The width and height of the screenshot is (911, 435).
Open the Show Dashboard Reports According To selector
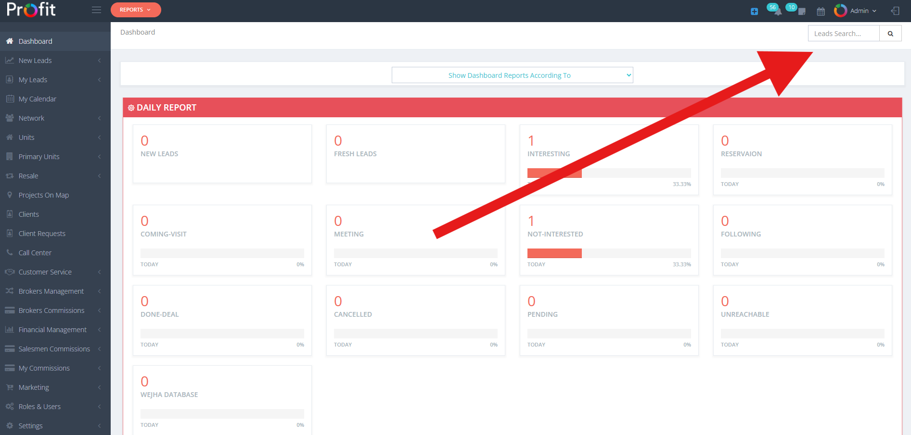tap(512, 75)
